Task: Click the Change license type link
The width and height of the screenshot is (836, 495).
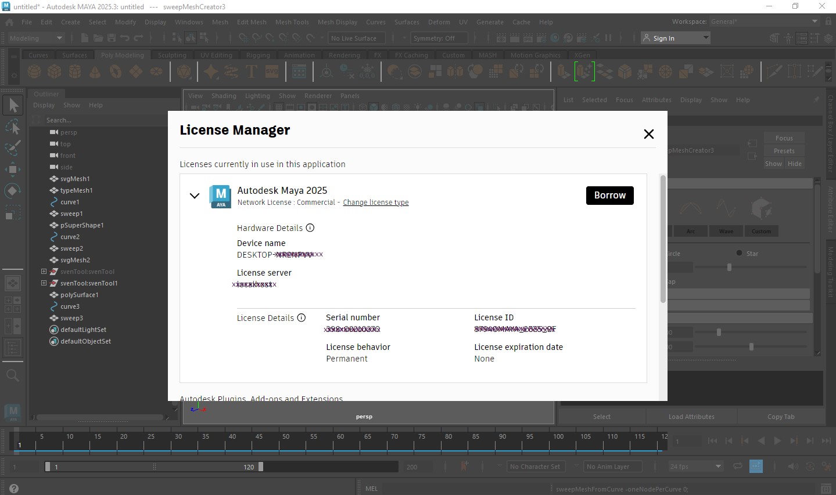Action: click(x=375, y=203)
